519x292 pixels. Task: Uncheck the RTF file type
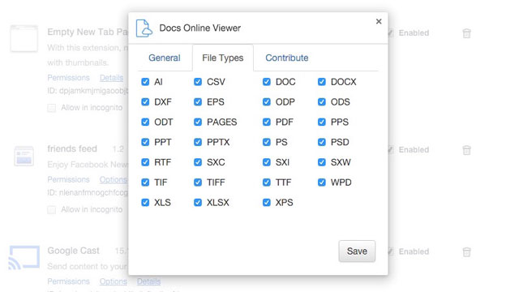pos(145,162)
